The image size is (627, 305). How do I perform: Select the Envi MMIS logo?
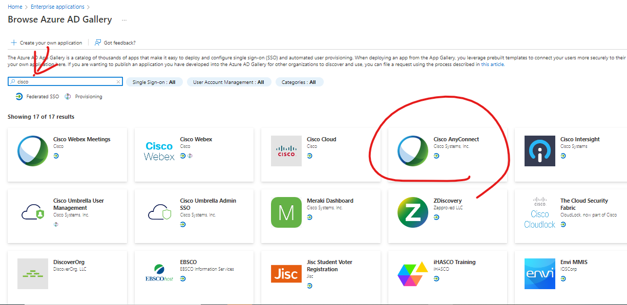[x=540, y=274]
